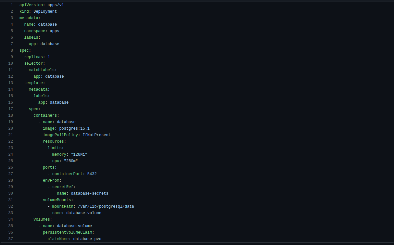Screen dimensions: 394x245
Task: Click the 'apps' namespace value
Action: pyautogui.click(x=55, y=31)
